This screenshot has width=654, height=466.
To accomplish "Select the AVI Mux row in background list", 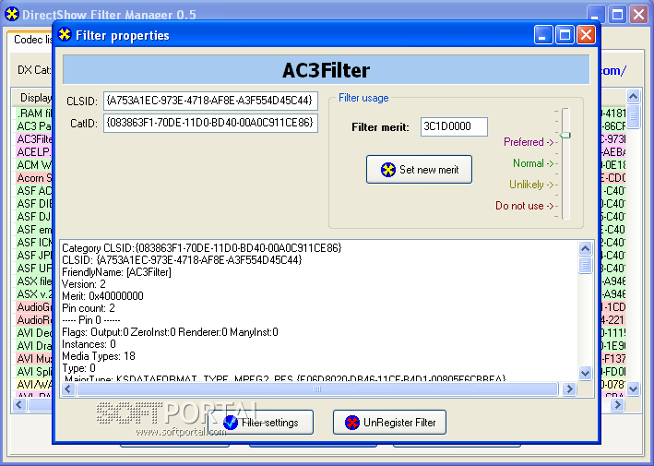I will [x=34, y=359].
